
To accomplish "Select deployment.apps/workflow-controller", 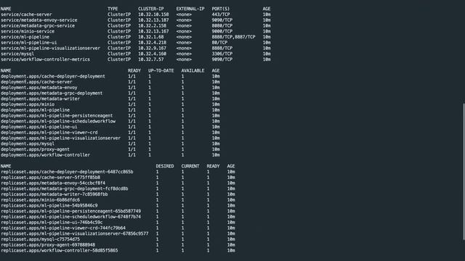I will coord(45,155).
